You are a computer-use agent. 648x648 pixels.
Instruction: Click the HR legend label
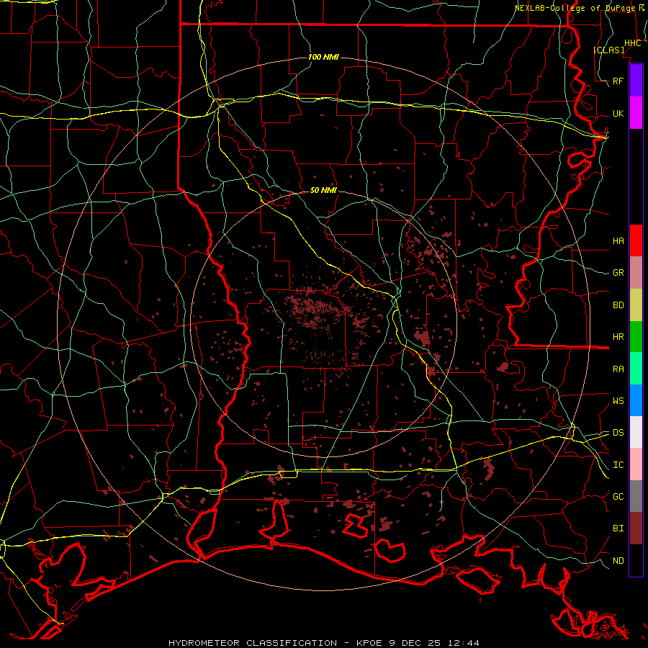tap(618, 337)
